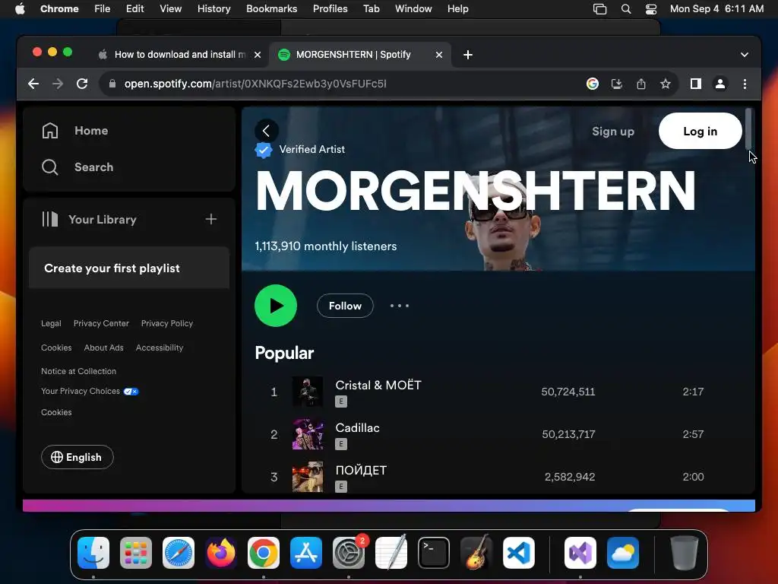
Task: Select the Cadillac track cover thumbnail
Action: tap(308, 434)
